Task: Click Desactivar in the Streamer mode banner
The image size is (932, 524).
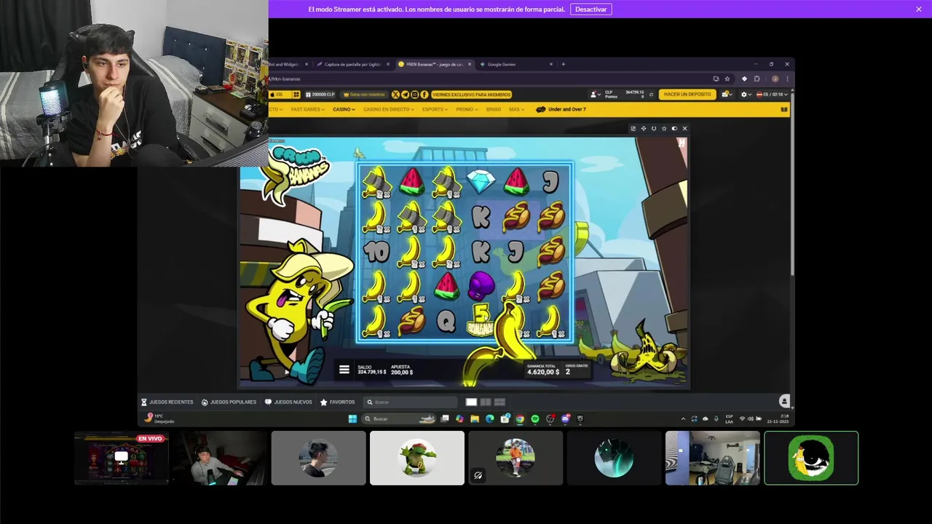Action: tap(591, 9)
